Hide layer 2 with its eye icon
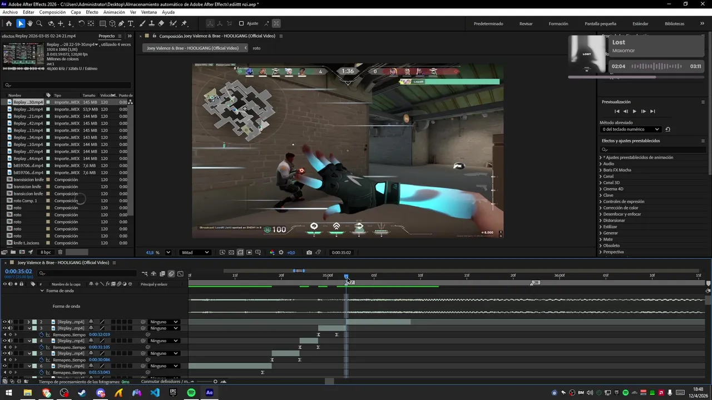The image size is (712, 400). pos(4,322)
